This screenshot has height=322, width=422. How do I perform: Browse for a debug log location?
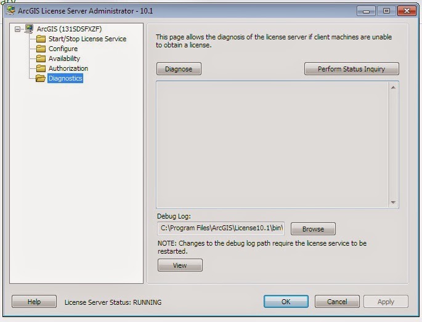click(313, 229)
